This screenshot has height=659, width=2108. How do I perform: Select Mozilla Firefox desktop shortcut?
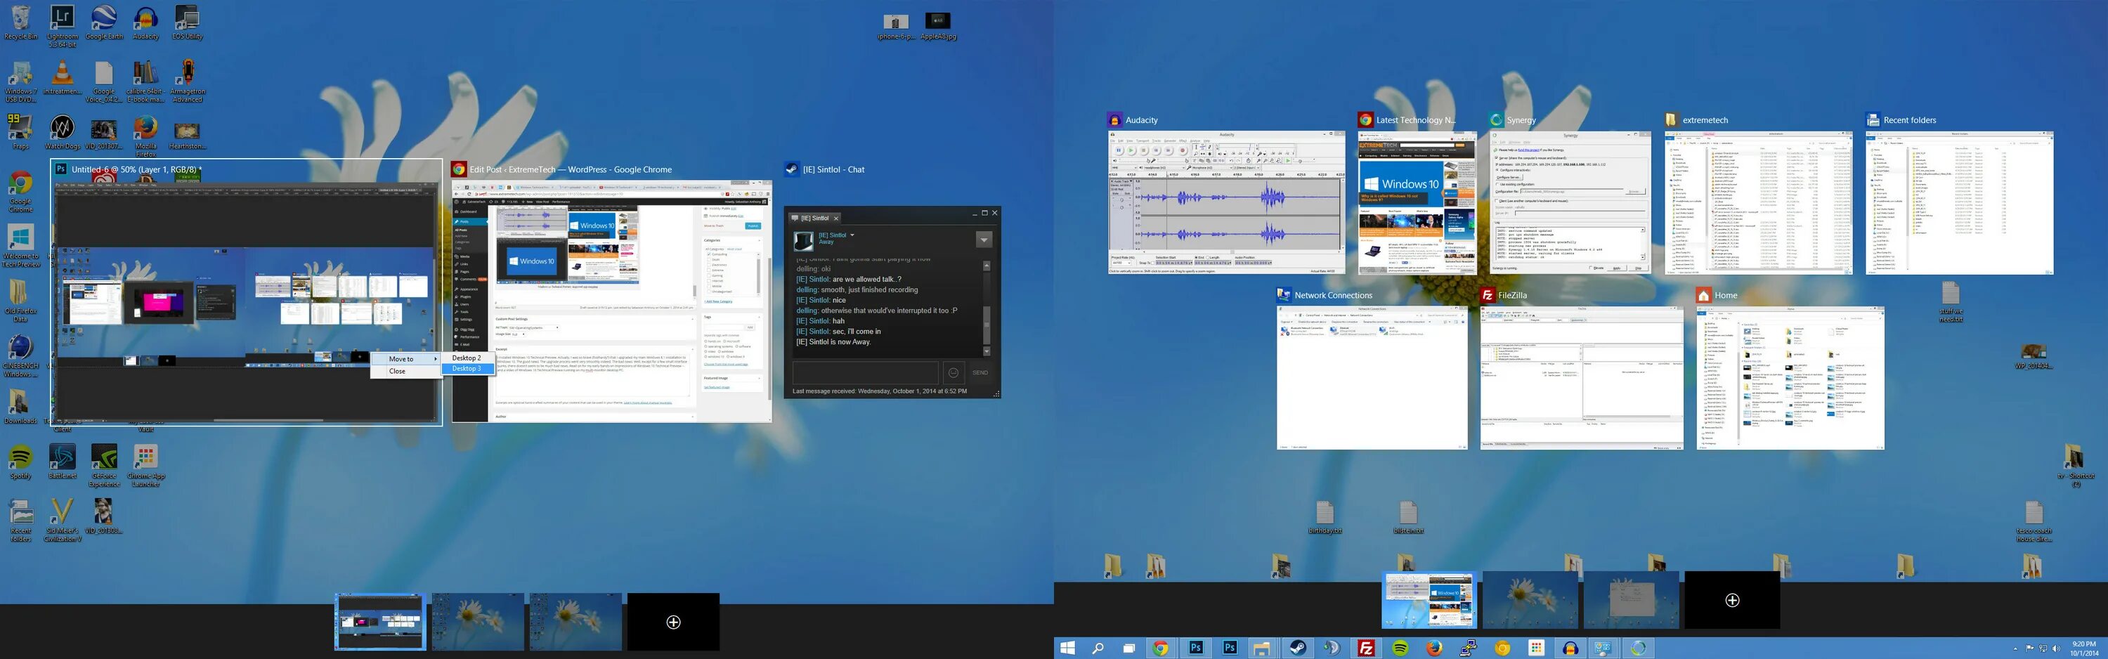tap(145, 137)
